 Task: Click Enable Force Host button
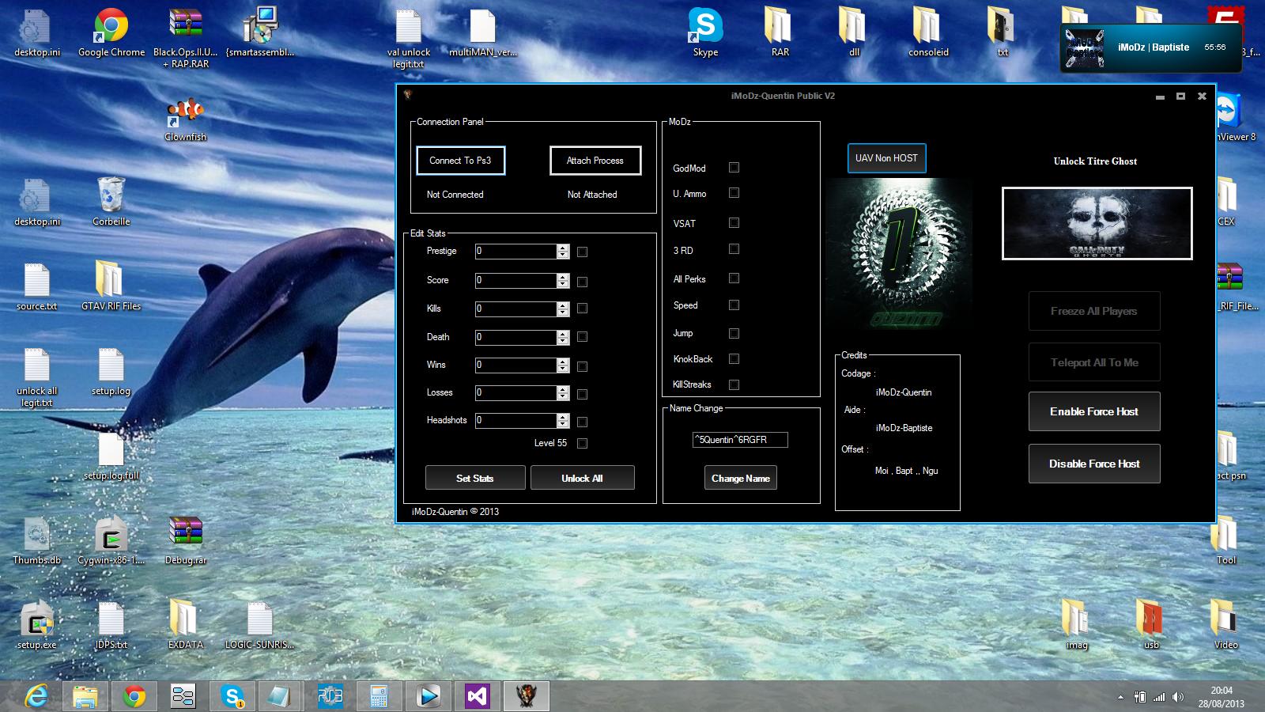click(1094, 411)
